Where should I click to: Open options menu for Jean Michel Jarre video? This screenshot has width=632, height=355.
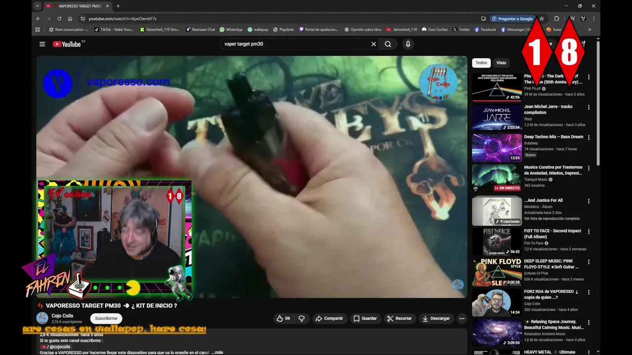[x=589, y=107]
